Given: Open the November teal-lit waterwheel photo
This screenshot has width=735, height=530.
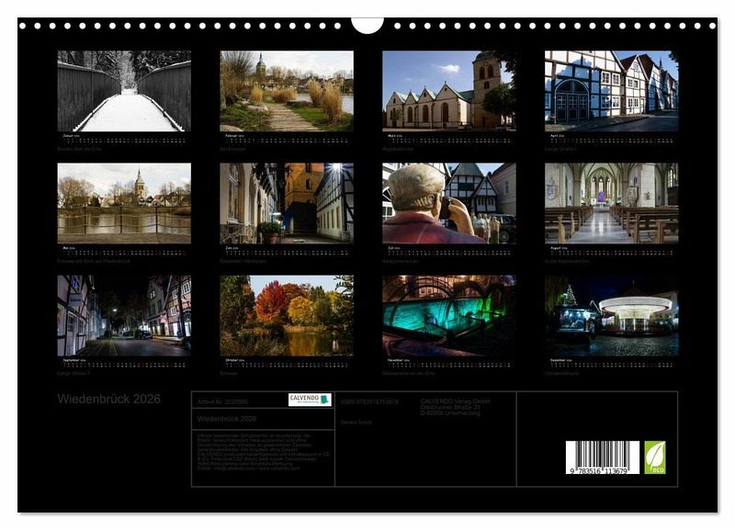Looking at the screenshot, I should click(449, 315).
